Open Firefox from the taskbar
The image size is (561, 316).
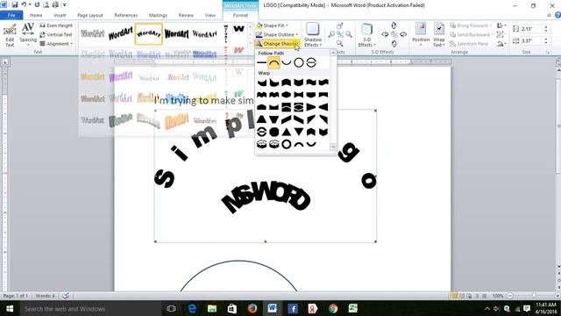tap(252, 308)
